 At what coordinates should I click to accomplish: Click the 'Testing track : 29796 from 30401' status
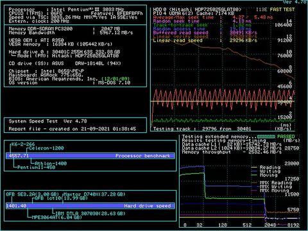[202, 129]
